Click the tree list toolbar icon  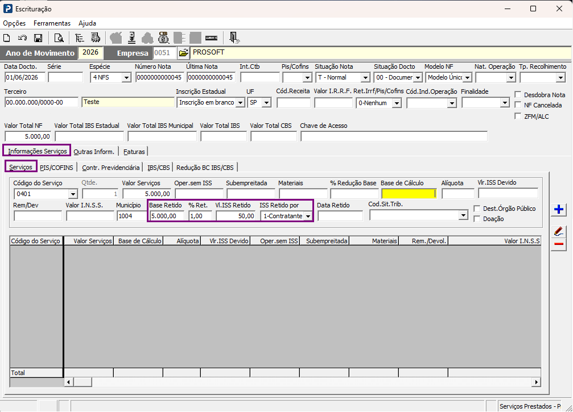point(79,38)
